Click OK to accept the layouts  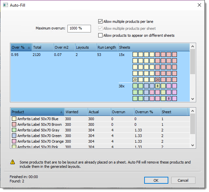pos(156,180)
